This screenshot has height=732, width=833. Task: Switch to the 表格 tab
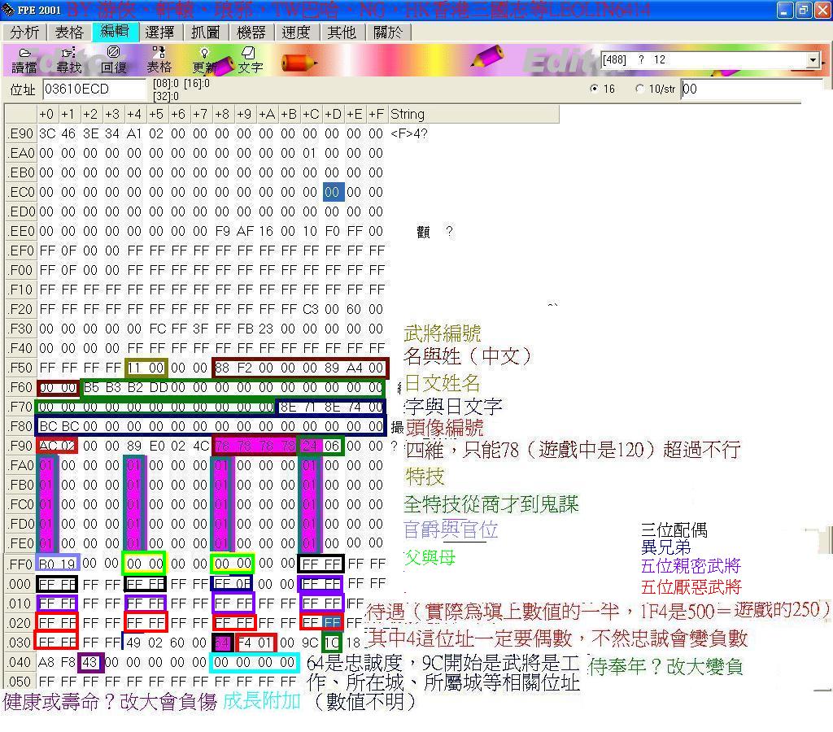69,33
